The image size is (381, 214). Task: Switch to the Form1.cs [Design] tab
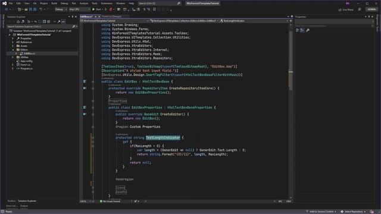[x=112, y=17]
